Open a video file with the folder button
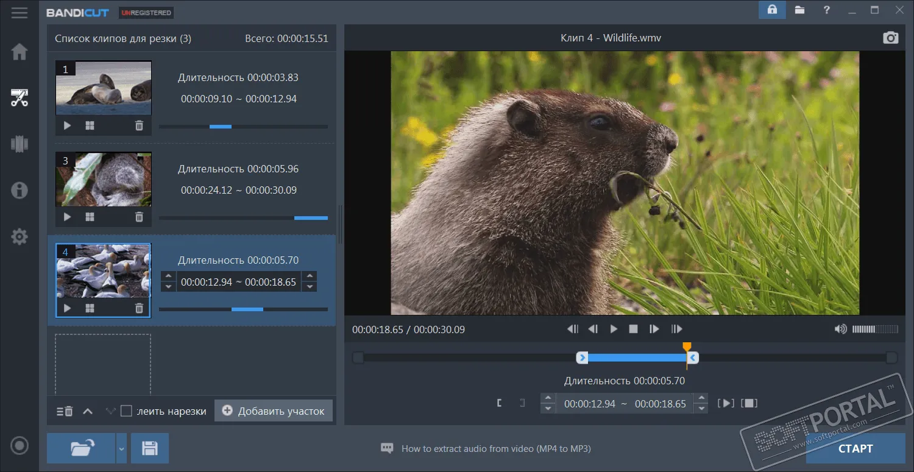914x472 pixels. pos(80,449)
